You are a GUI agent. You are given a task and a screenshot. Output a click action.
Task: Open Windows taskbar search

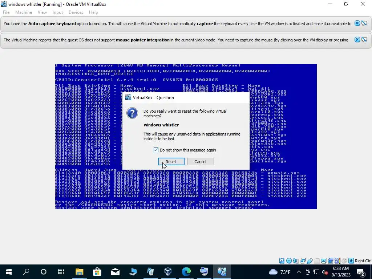[26, 272]
